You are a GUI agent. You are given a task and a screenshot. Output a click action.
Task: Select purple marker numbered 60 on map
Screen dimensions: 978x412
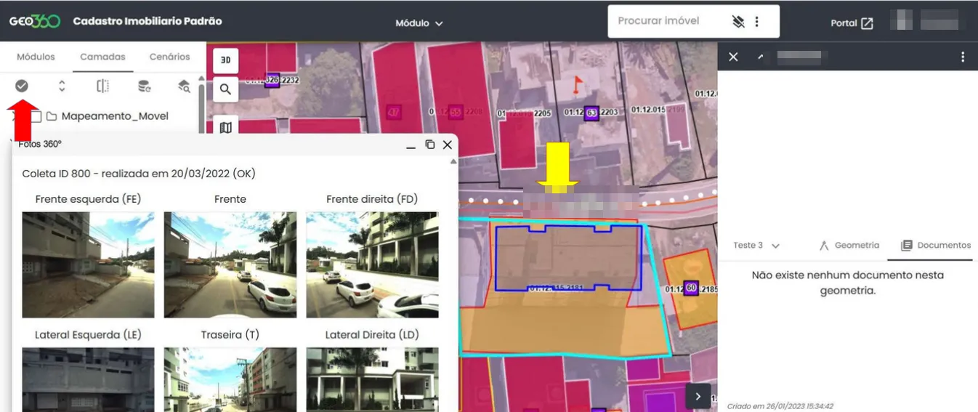click(x=691, y=288)
